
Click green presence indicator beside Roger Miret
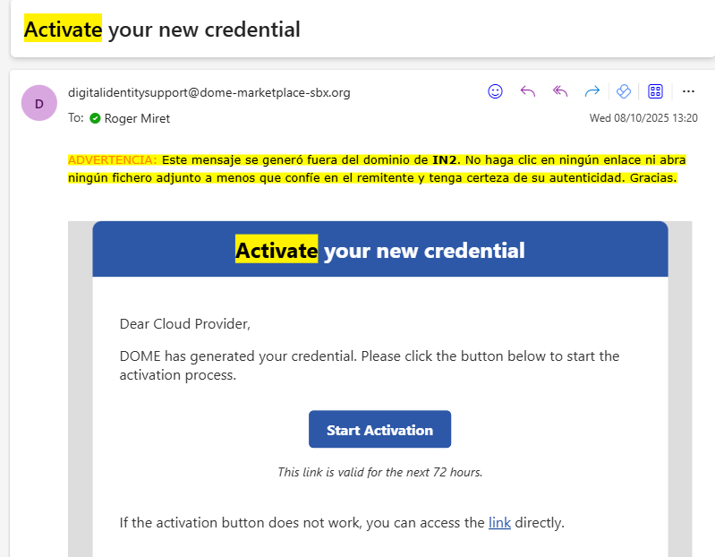click(x=94, y=118)
